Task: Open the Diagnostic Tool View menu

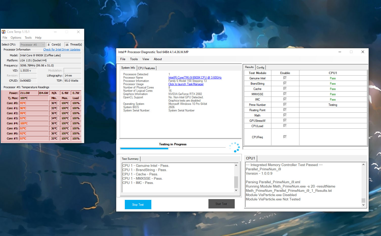Action: 146,59
